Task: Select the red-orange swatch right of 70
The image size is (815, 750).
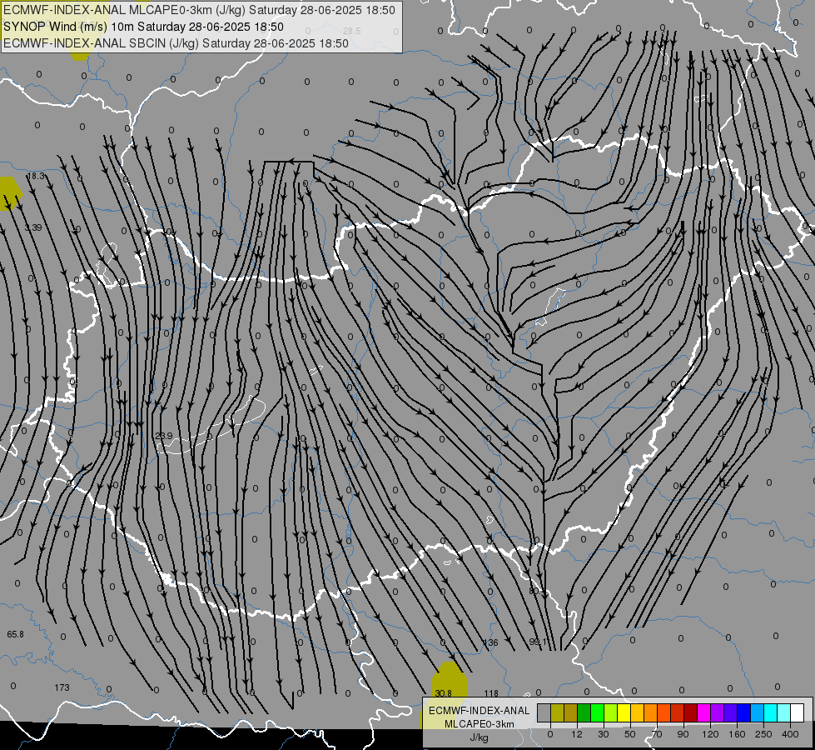Action: 663,712
